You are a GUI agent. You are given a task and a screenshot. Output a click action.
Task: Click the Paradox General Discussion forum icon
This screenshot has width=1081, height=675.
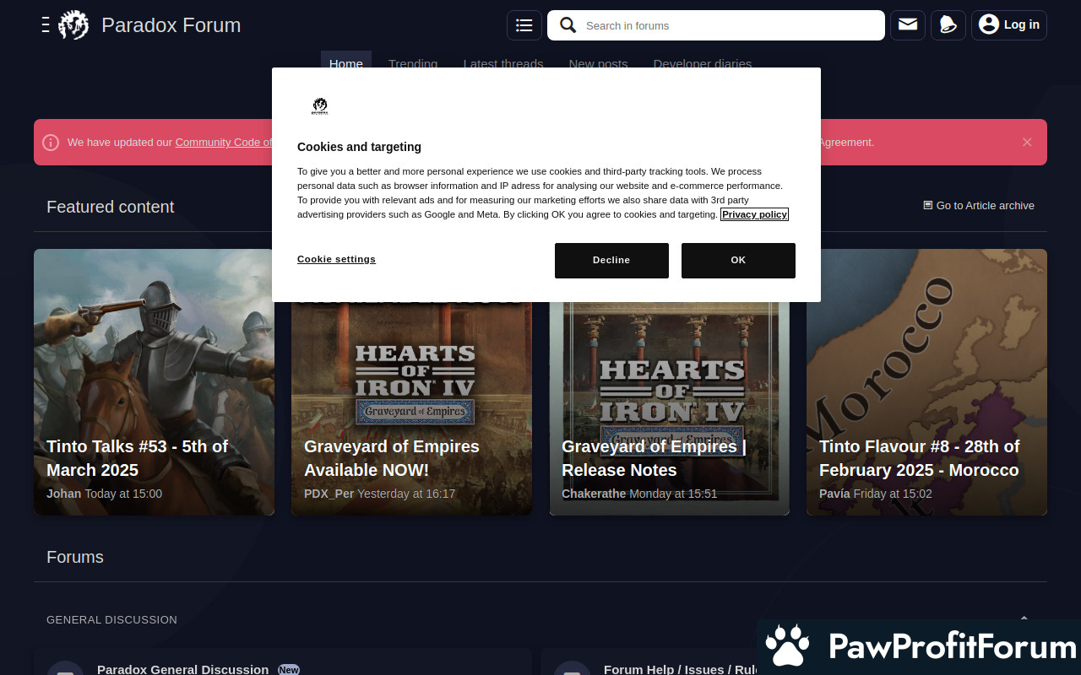[x=65, y=668]
